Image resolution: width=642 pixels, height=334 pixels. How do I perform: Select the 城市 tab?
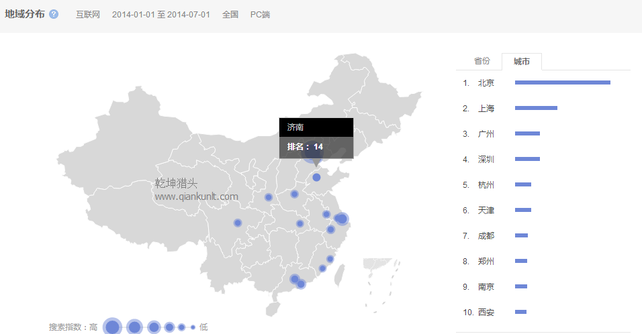[521, 62]
